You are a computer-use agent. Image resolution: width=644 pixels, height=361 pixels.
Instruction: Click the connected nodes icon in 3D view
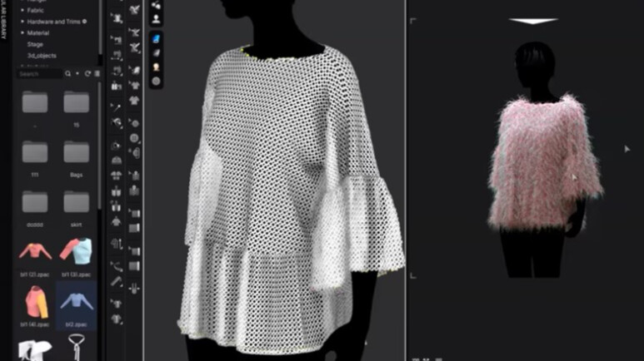156,5
